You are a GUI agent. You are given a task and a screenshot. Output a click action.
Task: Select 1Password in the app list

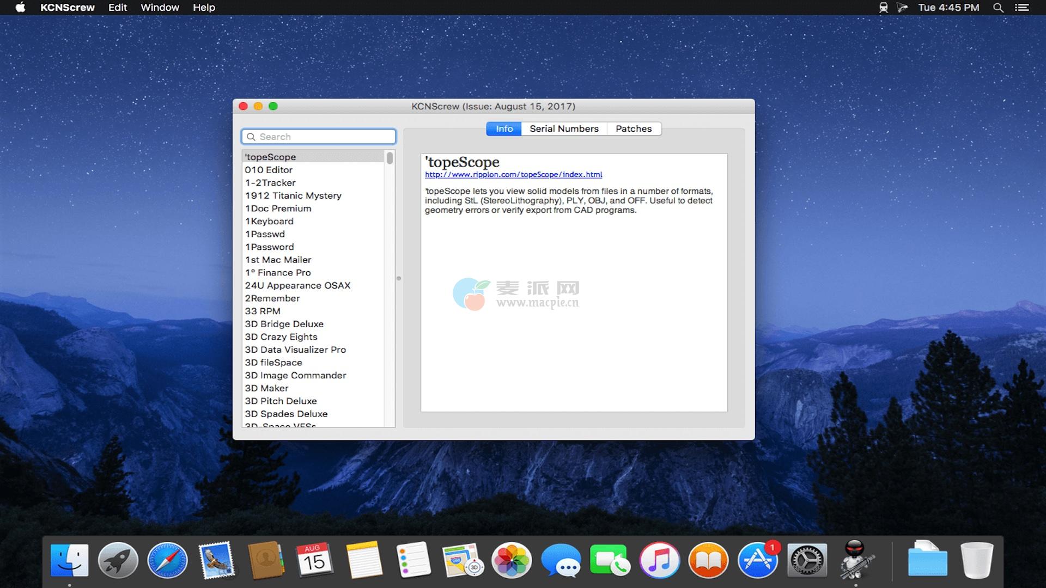tap(269, 247)
